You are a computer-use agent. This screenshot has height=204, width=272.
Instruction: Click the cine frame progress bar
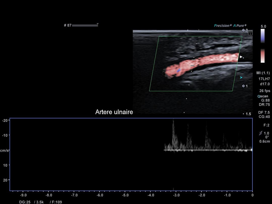(85, 25)
